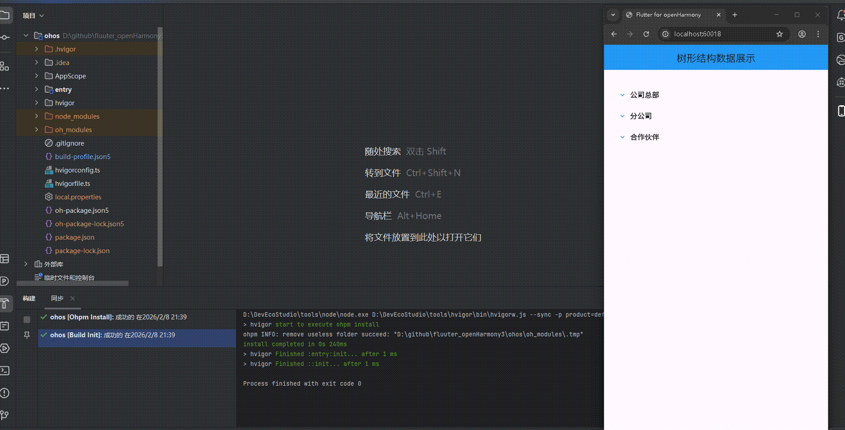Viewport: 845px width, 430px height.
Task: Open the Terminal tool window icon
Action: [x=4, y=370]
